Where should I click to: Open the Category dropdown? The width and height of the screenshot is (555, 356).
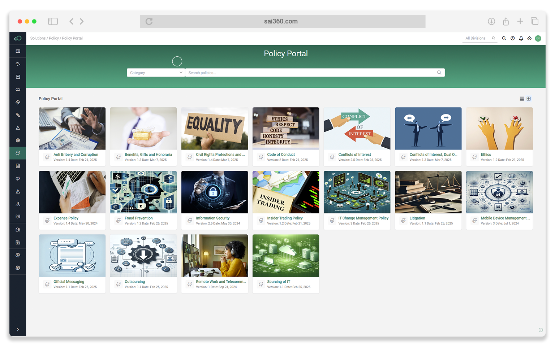156,73
